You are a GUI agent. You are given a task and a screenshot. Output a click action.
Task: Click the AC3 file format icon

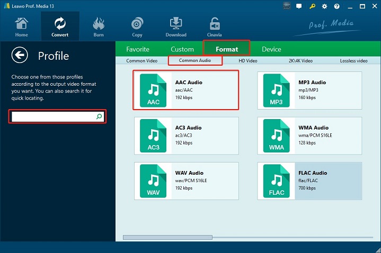tap(153, 135)
